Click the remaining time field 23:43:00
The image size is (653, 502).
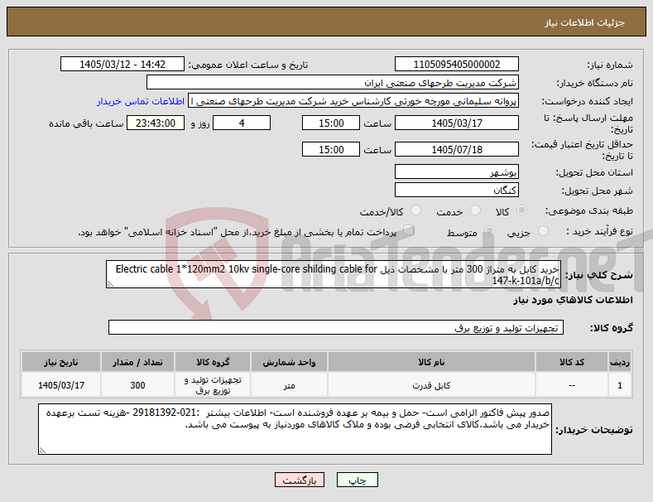(x=156, y=123)
